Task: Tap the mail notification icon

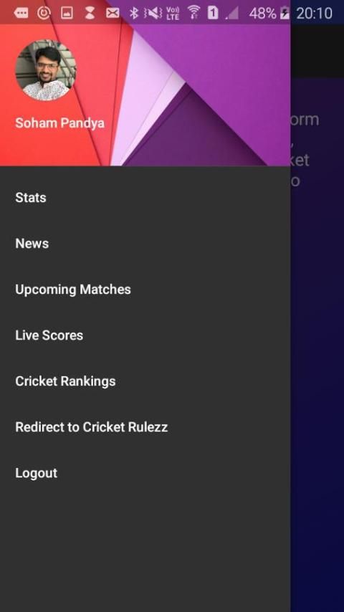Action: tap(113, 14)
